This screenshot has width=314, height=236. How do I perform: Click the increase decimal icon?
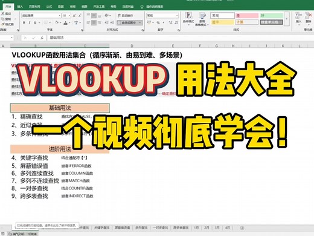(171, 22)
